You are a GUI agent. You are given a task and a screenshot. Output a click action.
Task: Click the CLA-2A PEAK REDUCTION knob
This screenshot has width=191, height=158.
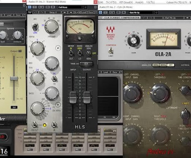click(x=189, y=40)
